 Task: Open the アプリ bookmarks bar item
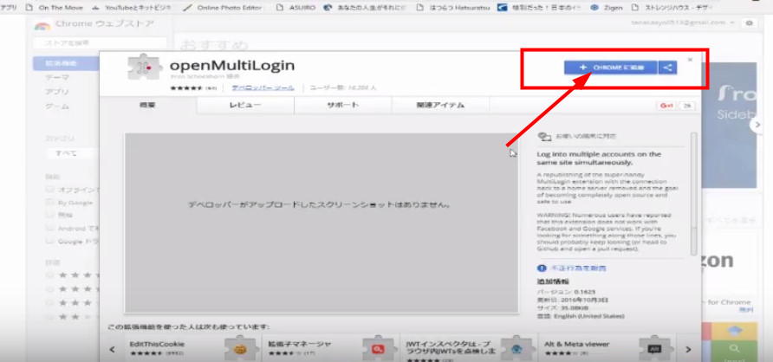click(10, 8)
